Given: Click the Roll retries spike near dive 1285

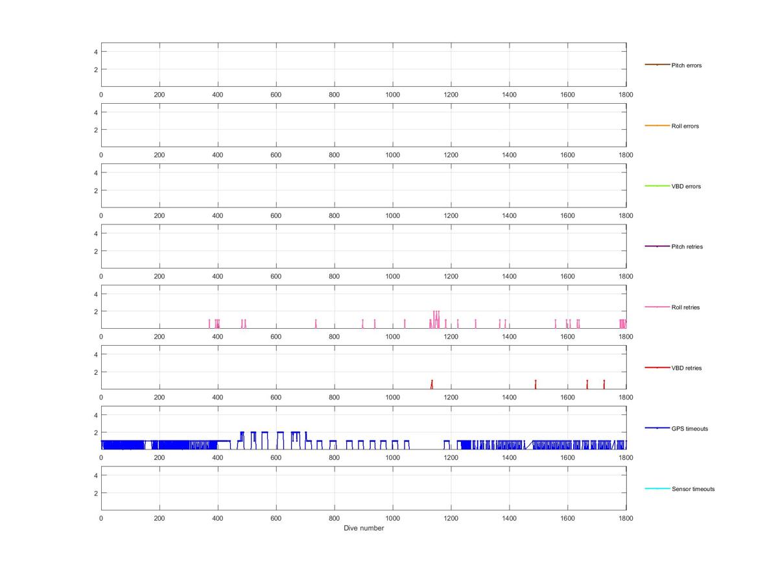Looking at the screenshot, I should pyautogui.click(x=475, y=324).
